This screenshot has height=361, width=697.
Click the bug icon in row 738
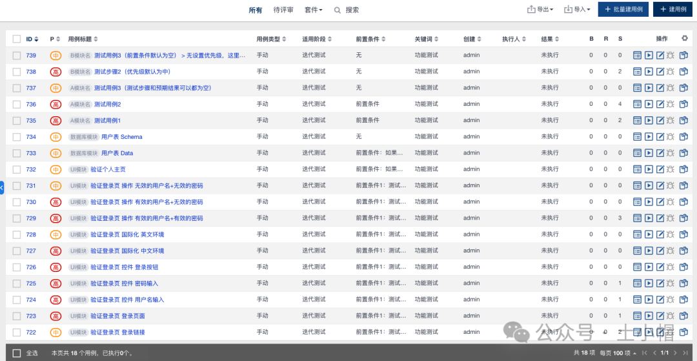[671, 72]
